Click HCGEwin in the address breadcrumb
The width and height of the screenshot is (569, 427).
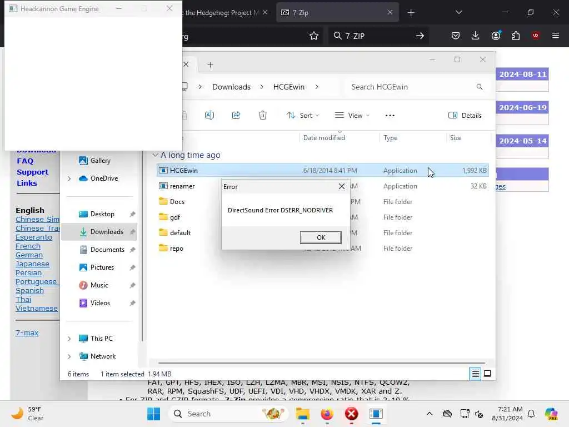pos(289,87)
